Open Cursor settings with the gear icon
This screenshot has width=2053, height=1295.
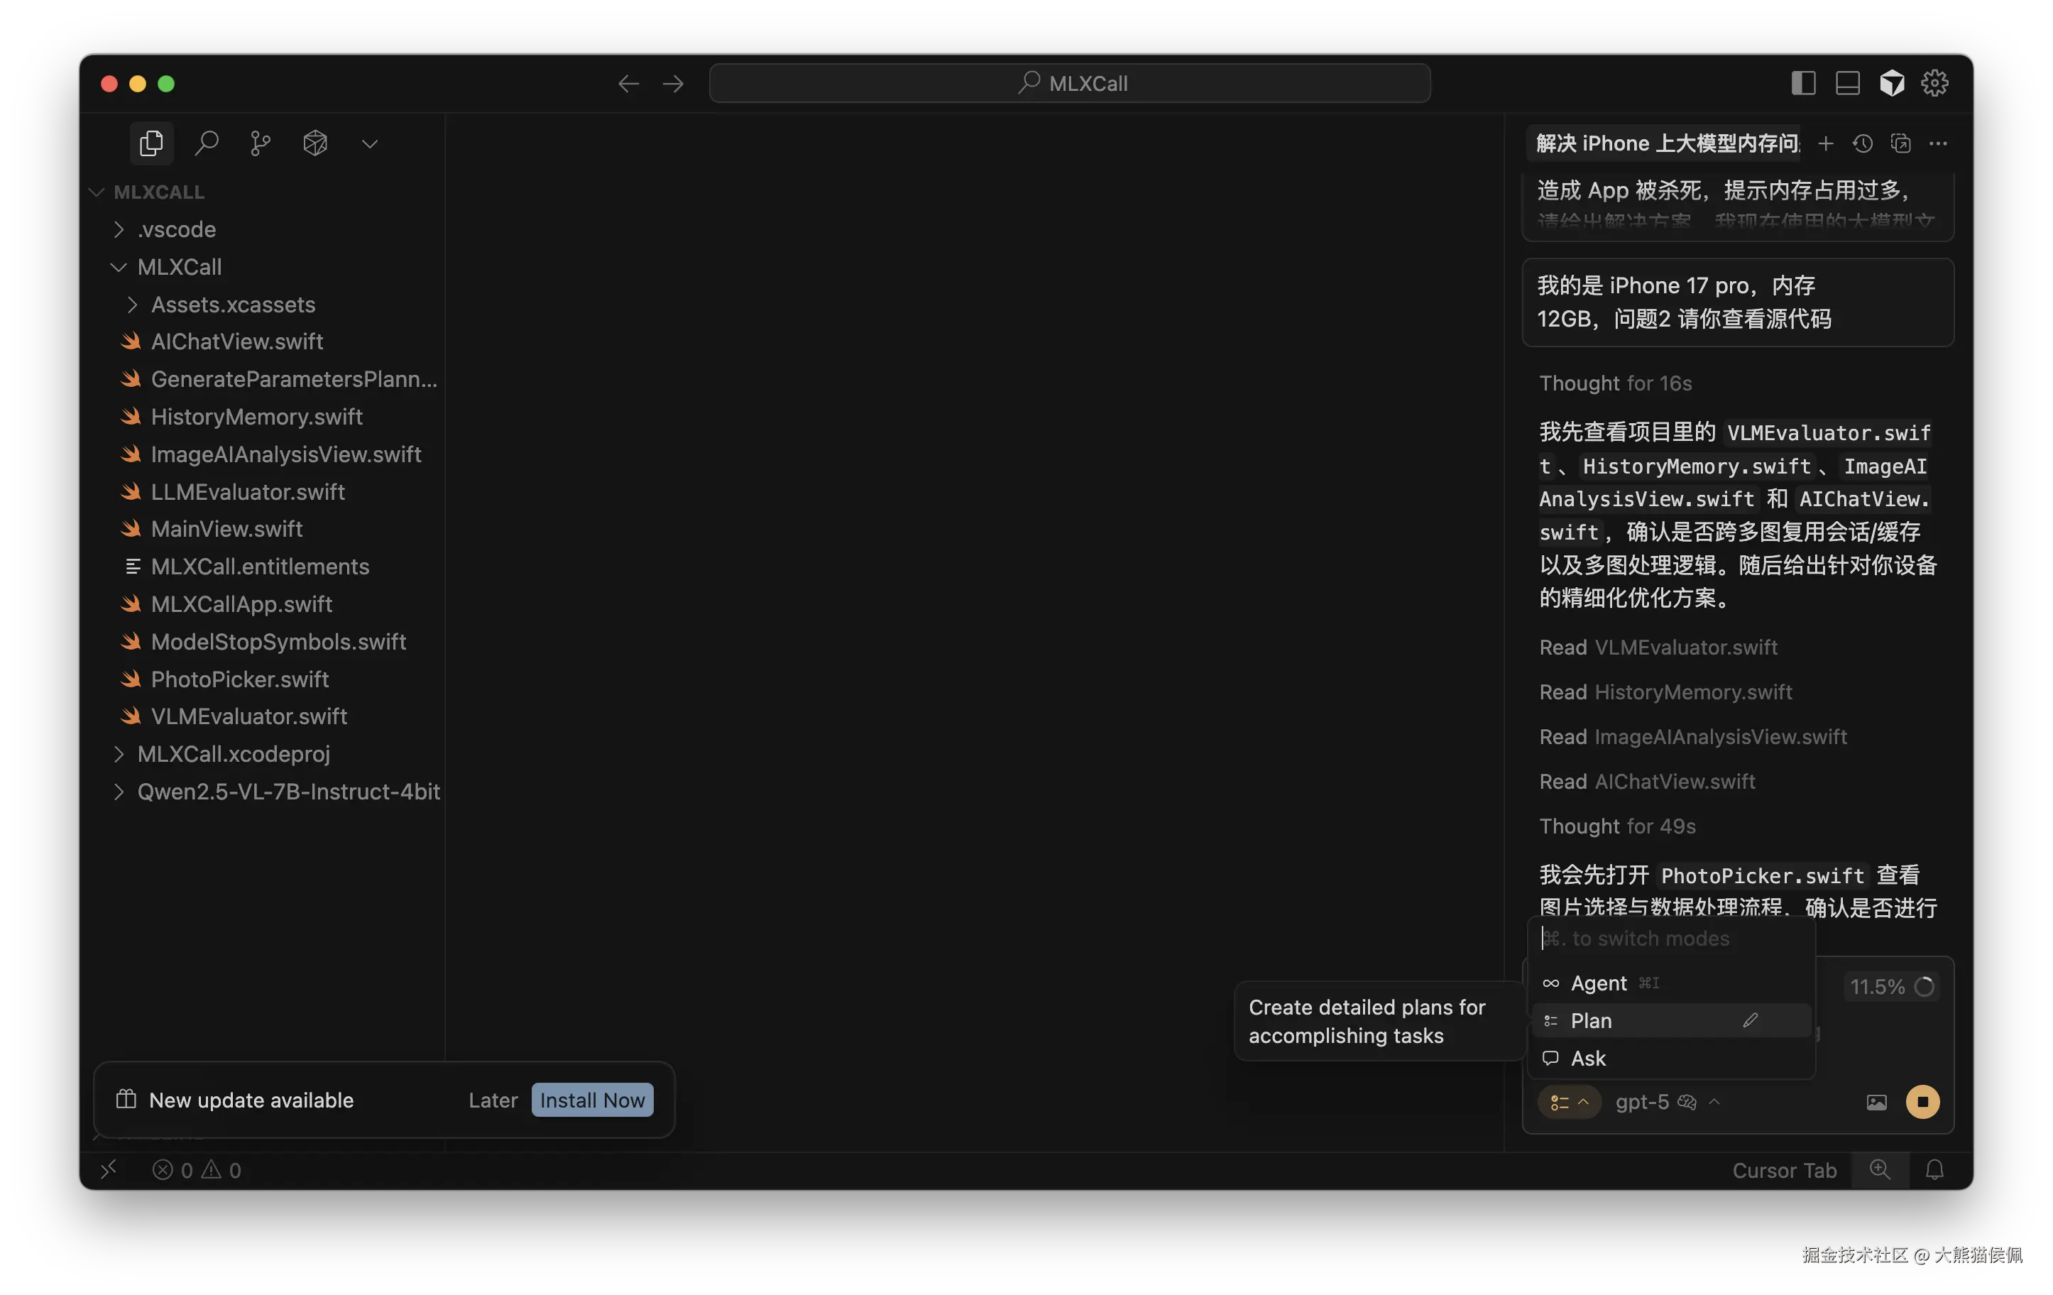[x=1935, y=82]
